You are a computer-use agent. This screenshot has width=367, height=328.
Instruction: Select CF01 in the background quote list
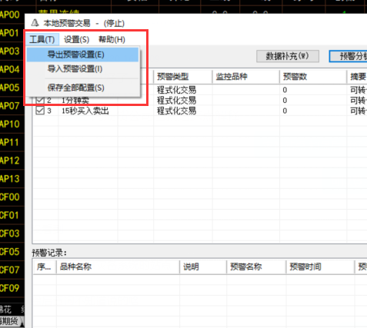coord(10,215)
